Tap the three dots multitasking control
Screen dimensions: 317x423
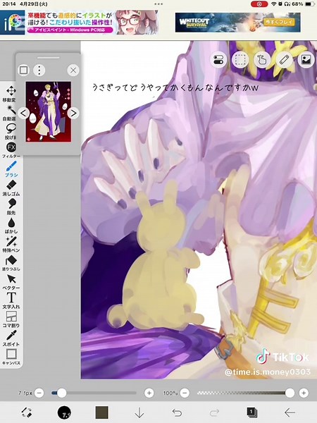[158, 4]
